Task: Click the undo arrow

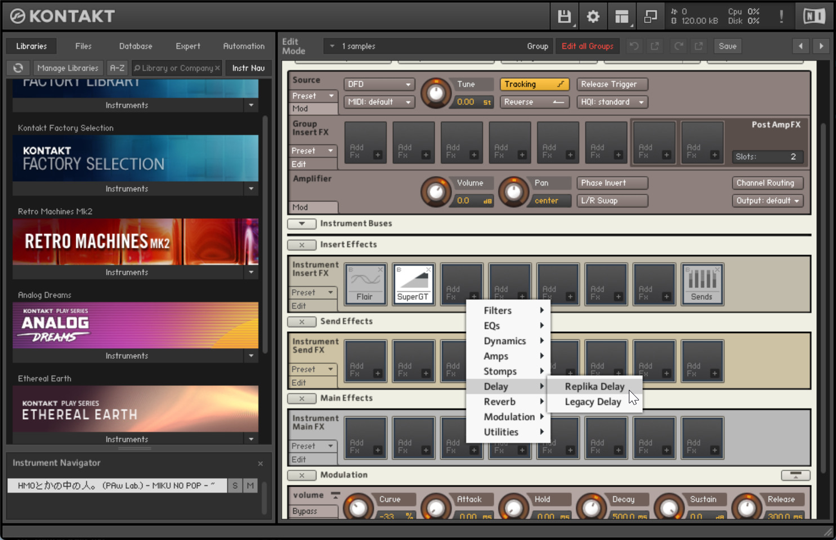Action: (x=634, y=46)
